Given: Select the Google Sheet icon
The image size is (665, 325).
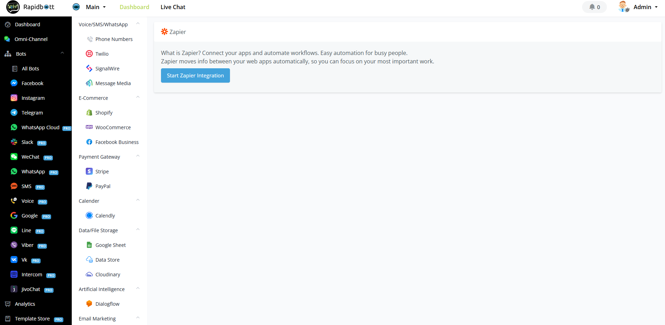Looking at the screenshot, I should 89,245.
